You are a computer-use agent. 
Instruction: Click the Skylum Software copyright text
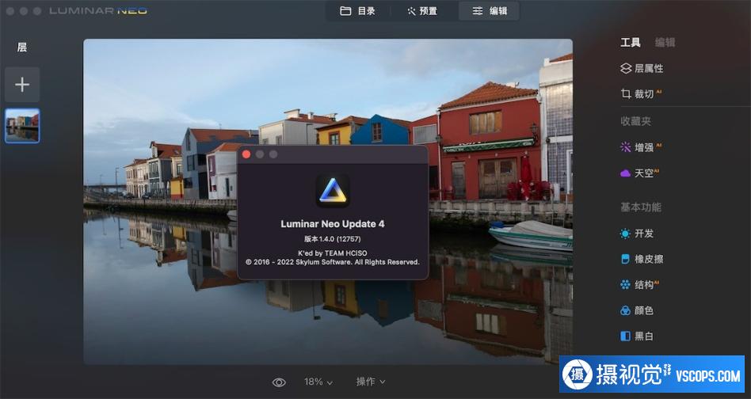tap(333, 262)
